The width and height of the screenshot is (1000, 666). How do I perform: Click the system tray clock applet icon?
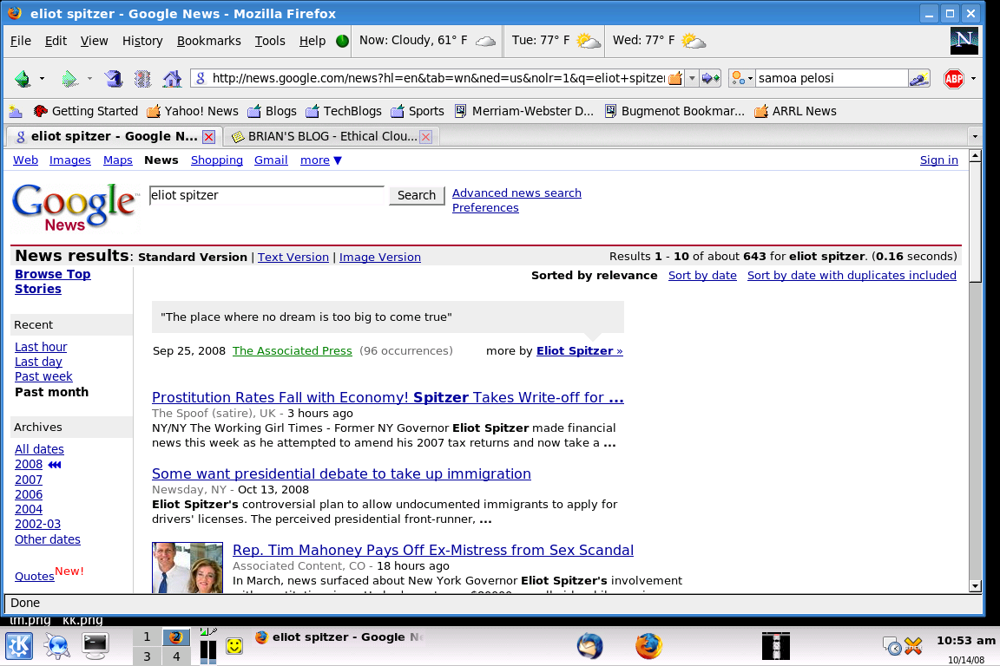pos(892,646)
